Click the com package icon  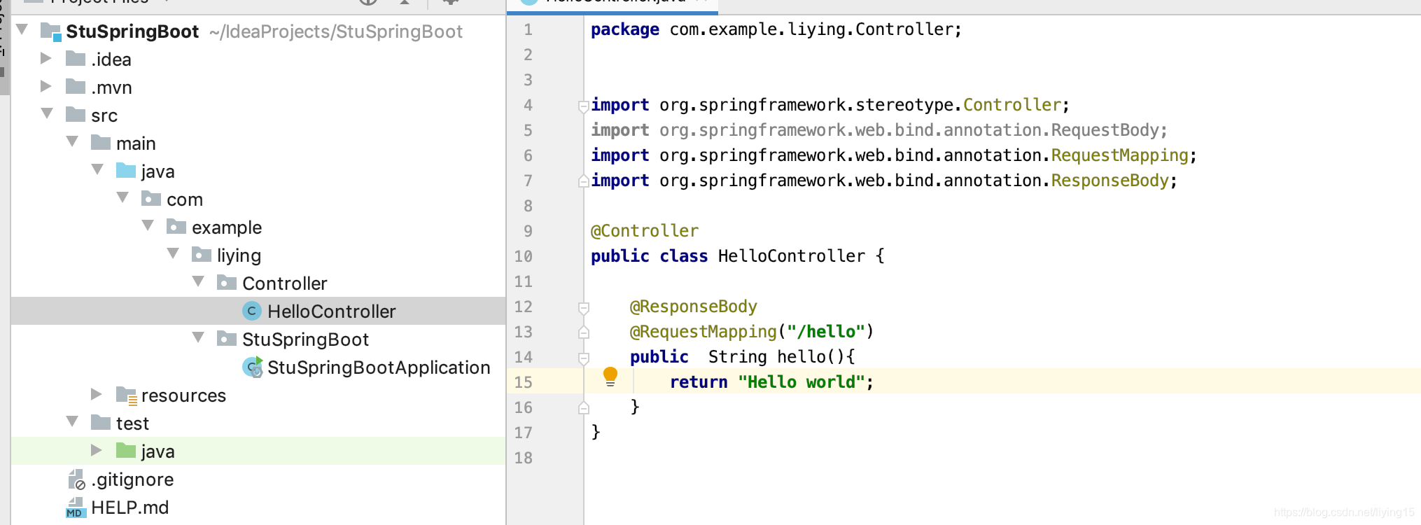click(151, 198)
